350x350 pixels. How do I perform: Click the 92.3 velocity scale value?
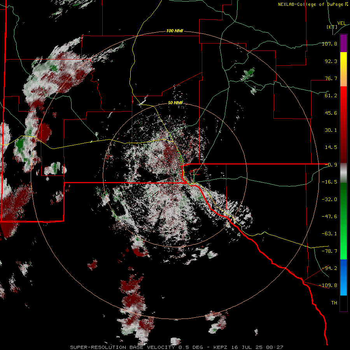point(331,61)
